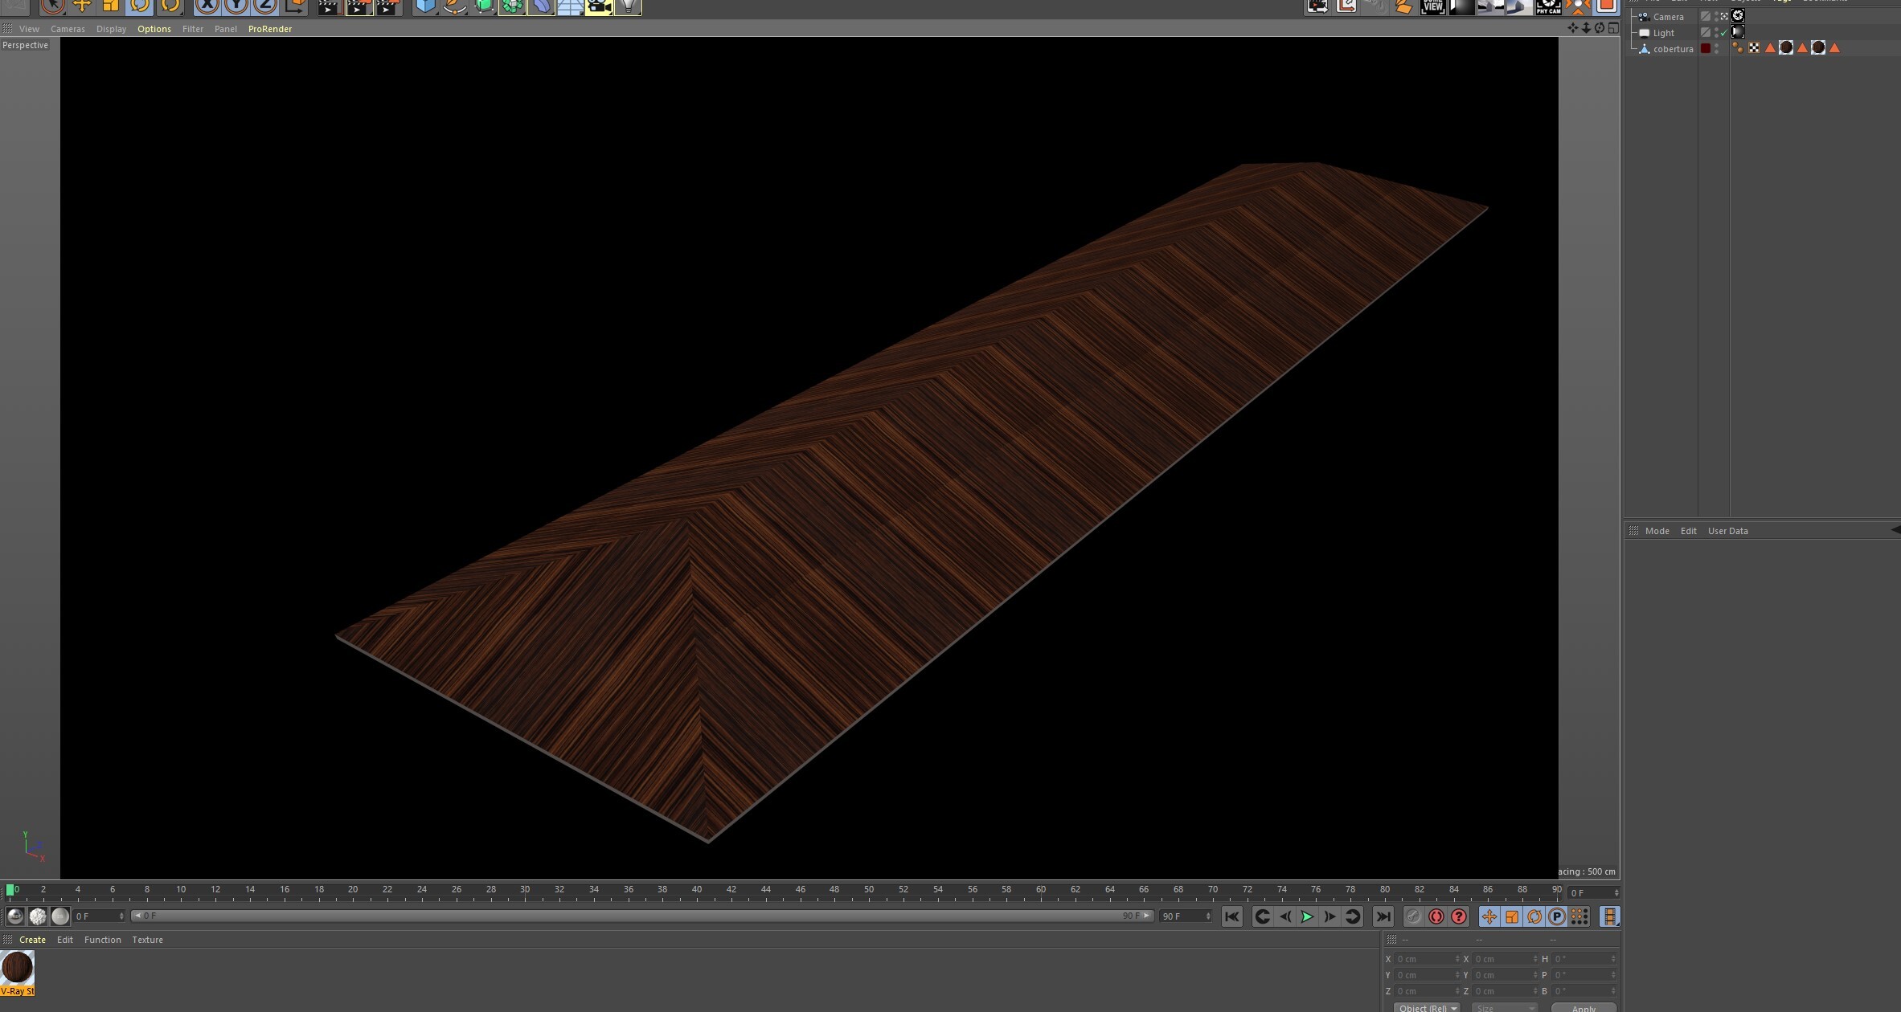Lock the Z axis
This screenshot has height=1012, width=1901.
(265, 6)
